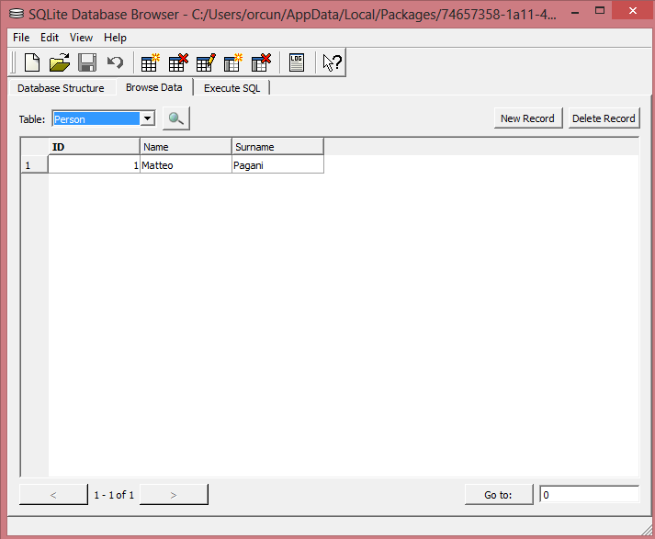Save changes with the floppy disk icon
The width and height of the screenshot is (655, 539).
coord(87,63)
